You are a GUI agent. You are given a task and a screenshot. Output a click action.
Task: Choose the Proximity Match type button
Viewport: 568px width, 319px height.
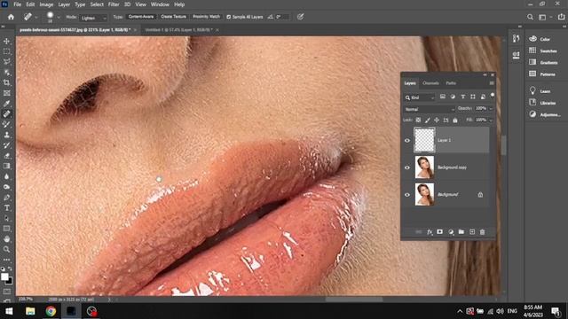[x=206, y=17]
